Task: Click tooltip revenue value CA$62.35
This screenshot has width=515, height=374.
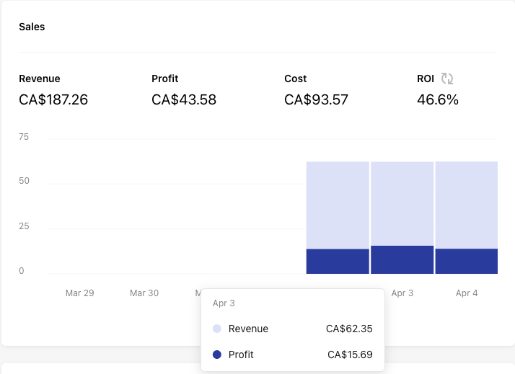Action: pos(349,329)
